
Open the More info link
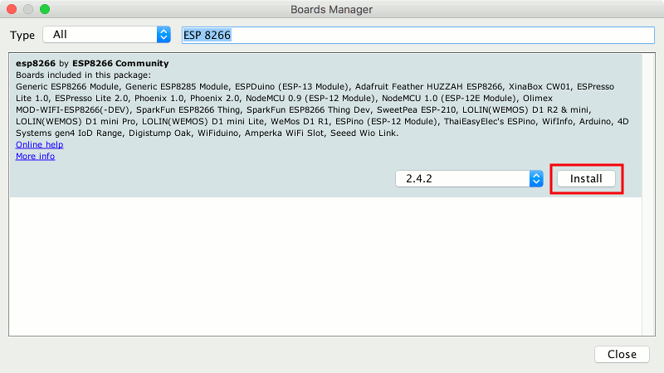click(35, 156)
